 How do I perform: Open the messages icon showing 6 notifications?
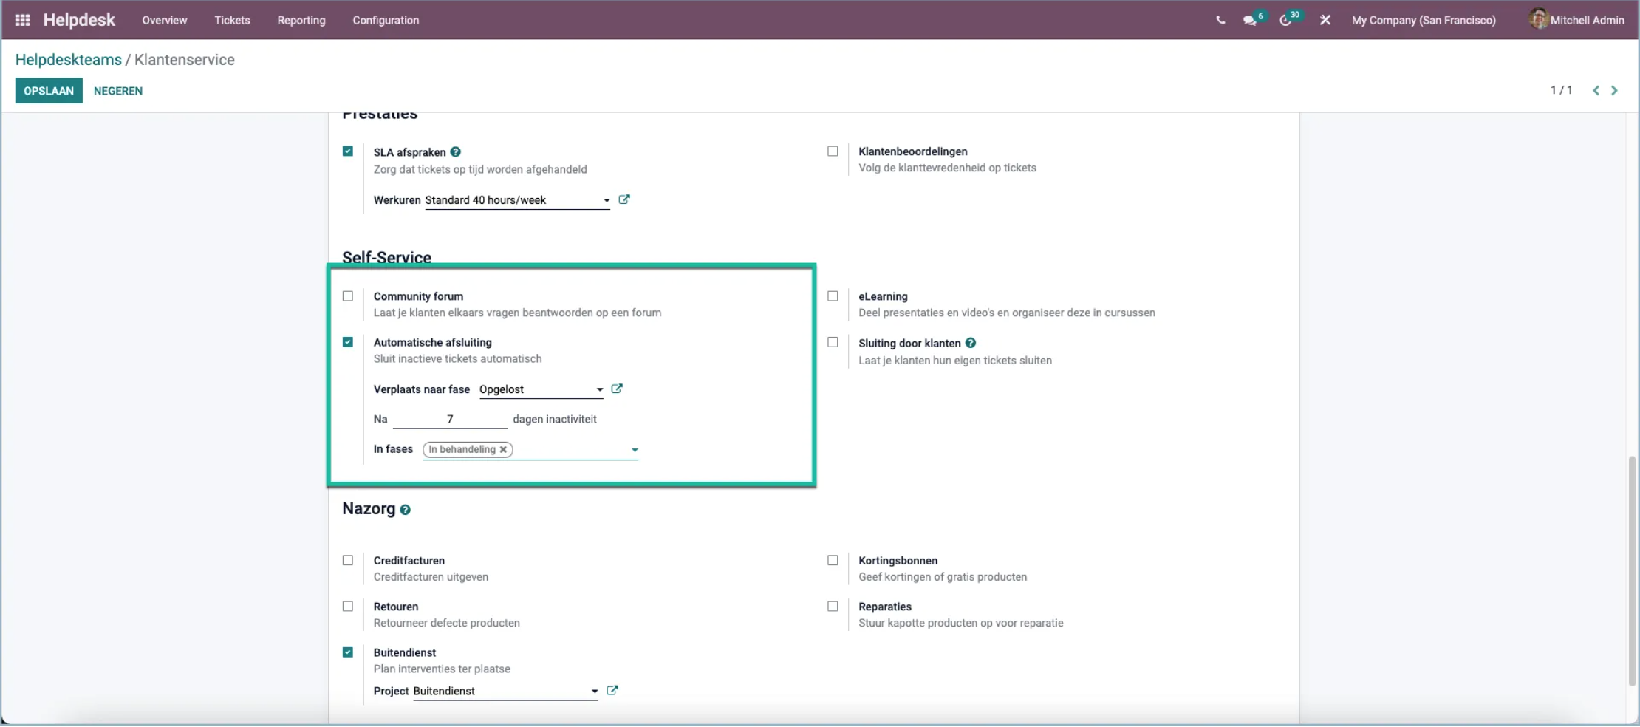tap(1251, 20)
